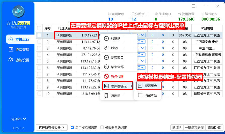Screen dimensions: 225x134
Task: Click the 刷新DNS button
Action: point(214,128)
